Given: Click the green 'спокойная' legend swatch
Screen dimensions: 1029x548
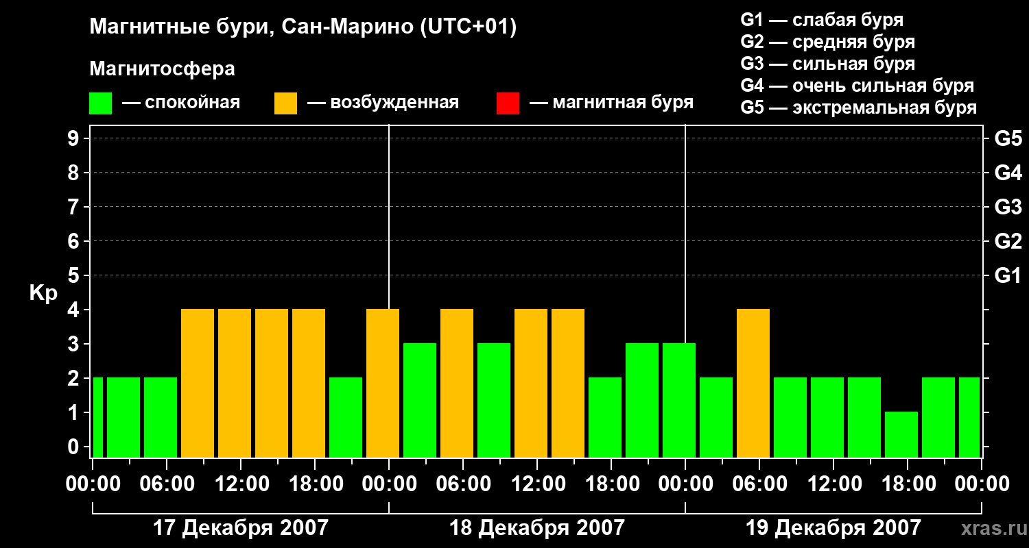Looking at the screenshot, I should tap(100, 103).
